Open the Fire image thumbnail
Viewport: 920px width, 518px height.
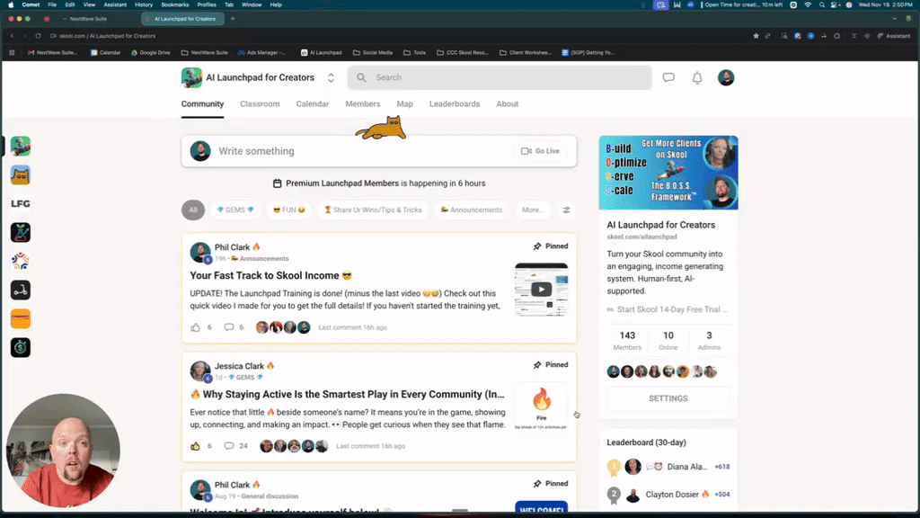coord(541,407)
